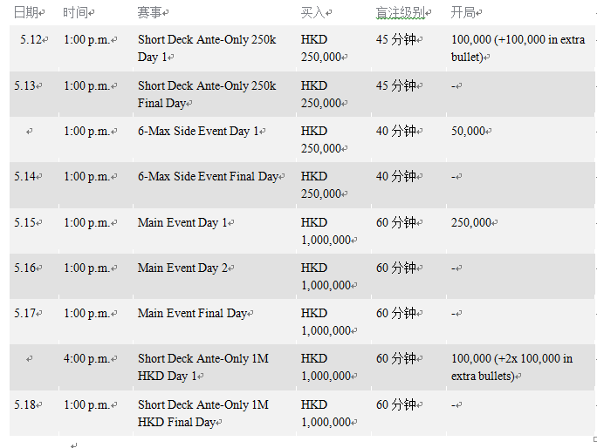Image resolution: width=597 pixels, height=448 pixels.
Task: Click the 盲注级别 column header
Action: point(401,13)
